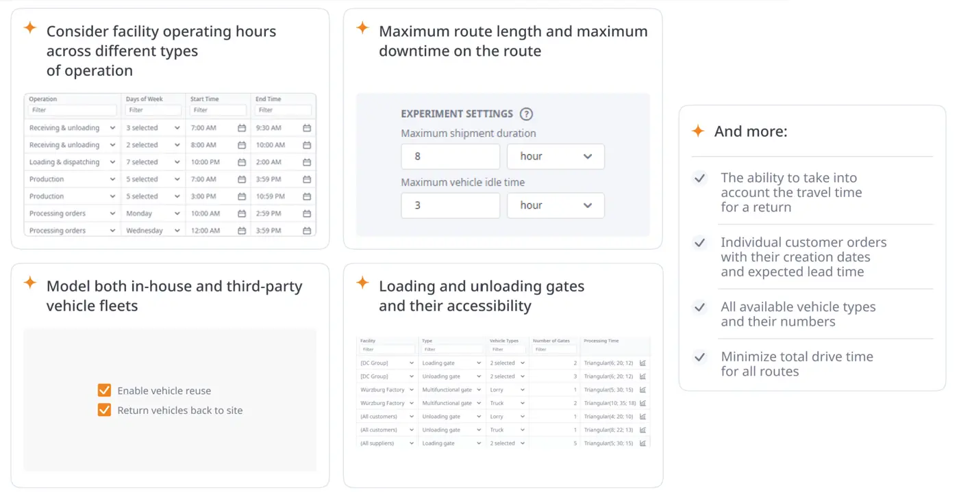Screen dimensions: 959x492
Task: Click calendar icon next to 2:59 PM end time
Action: (x=307, y=213)
